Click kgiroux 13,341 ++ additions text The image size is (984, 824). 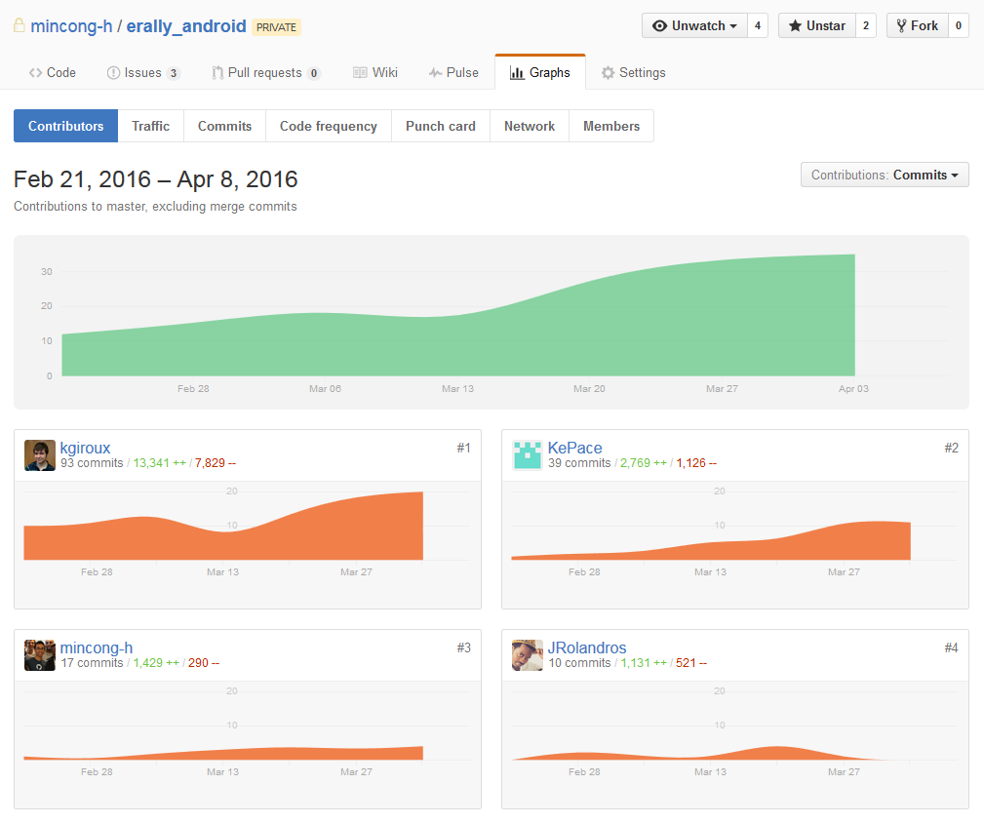(159, 463)
